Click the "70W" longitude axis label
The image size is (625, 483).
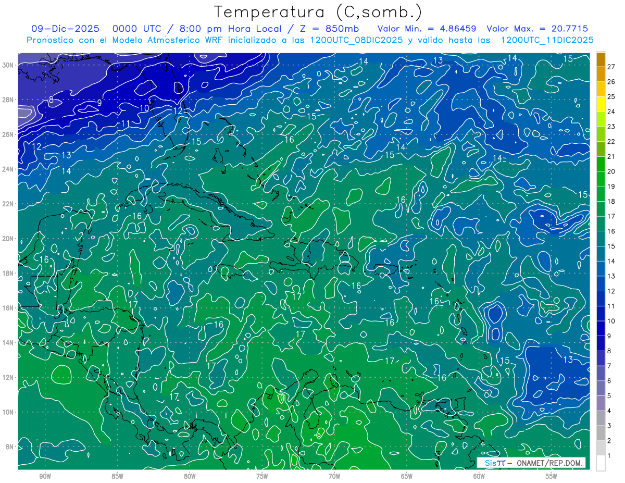tap(334, 476)
